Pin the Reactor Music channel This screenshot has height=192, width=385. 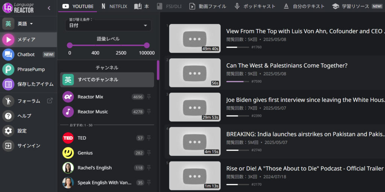(x=149, y=111)
